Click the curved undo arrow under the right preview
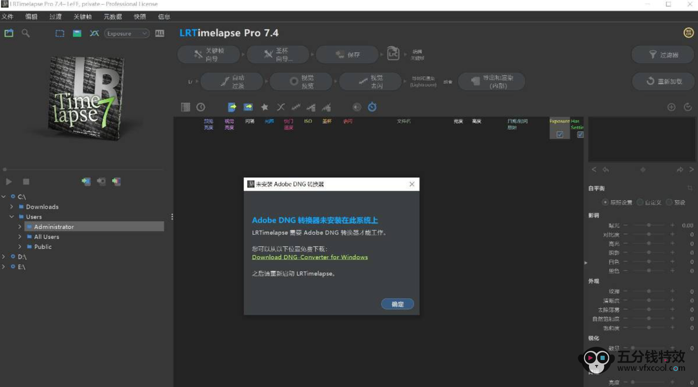698x387 pixels. coord(606,170)
